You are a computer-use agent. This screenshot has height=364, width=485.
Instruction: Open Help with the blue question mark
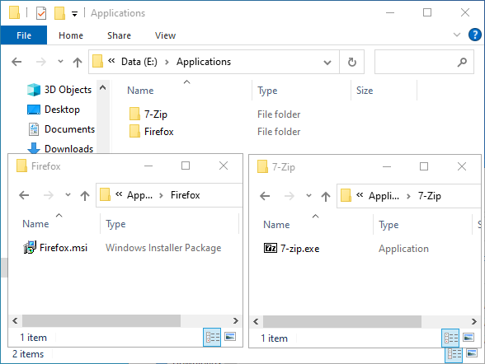tap(474, 35)
